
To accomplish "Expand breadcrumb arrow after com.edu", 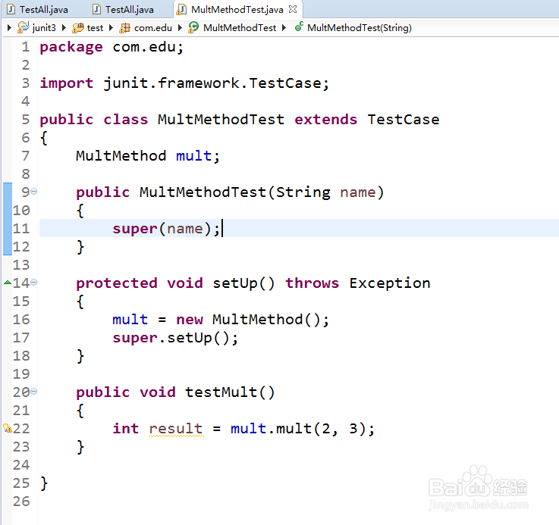I will pos(180,28).
